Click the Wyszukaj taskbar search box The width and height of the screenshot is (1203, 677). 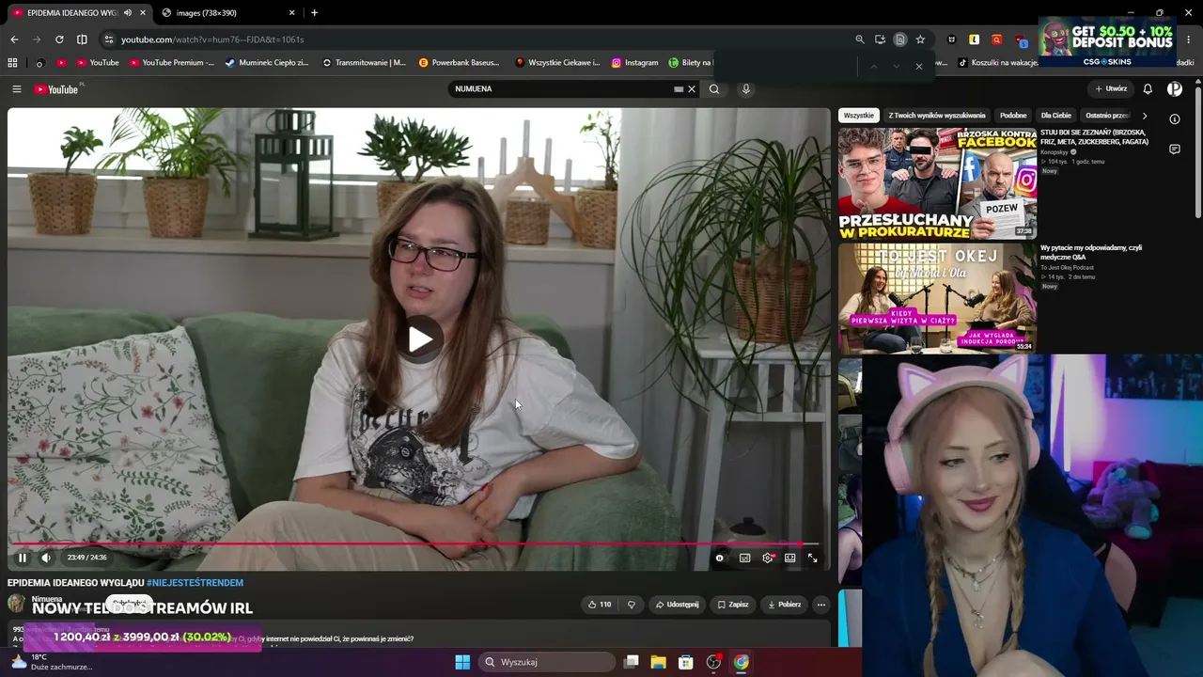(547, 662)
